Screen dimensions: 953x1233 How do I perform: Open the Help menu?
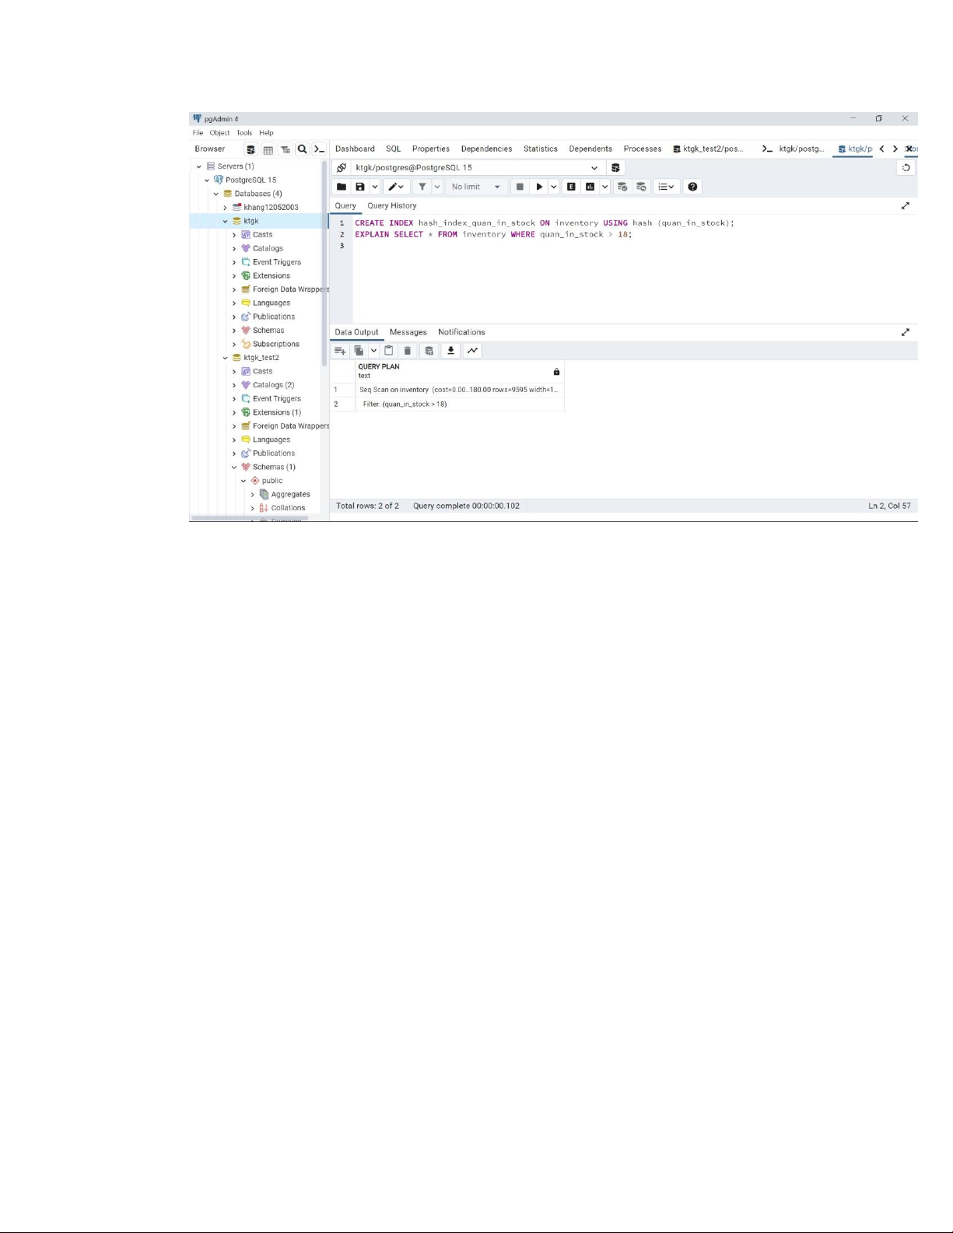[266, 133]
